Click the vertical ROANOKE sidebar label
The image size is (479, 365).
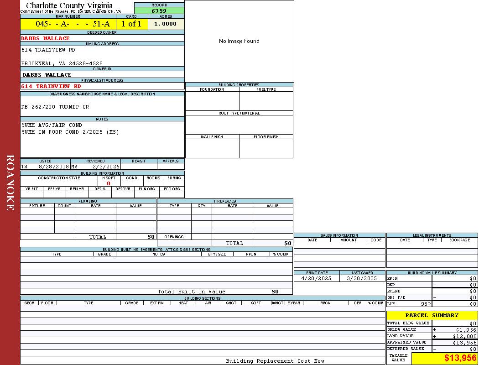pyautogui.click(x=10, y=182)
